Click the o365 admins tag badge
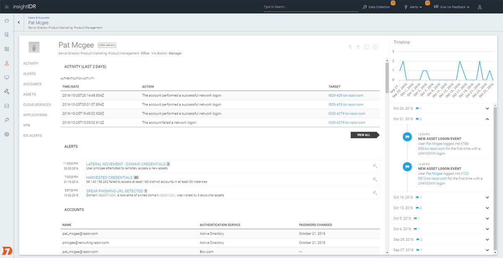503x258 pixels. [x=107, y=45]
